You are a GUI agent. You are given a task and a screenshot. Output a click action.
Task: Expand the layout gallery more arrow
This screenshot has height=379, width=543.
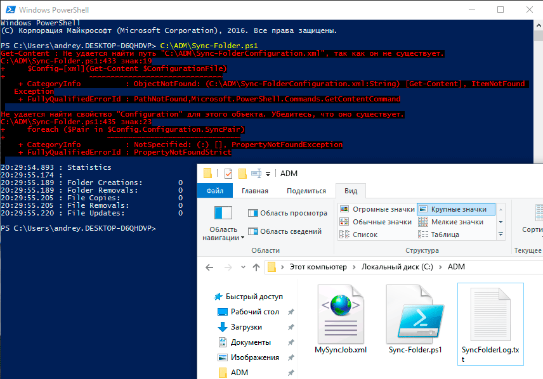500,234
